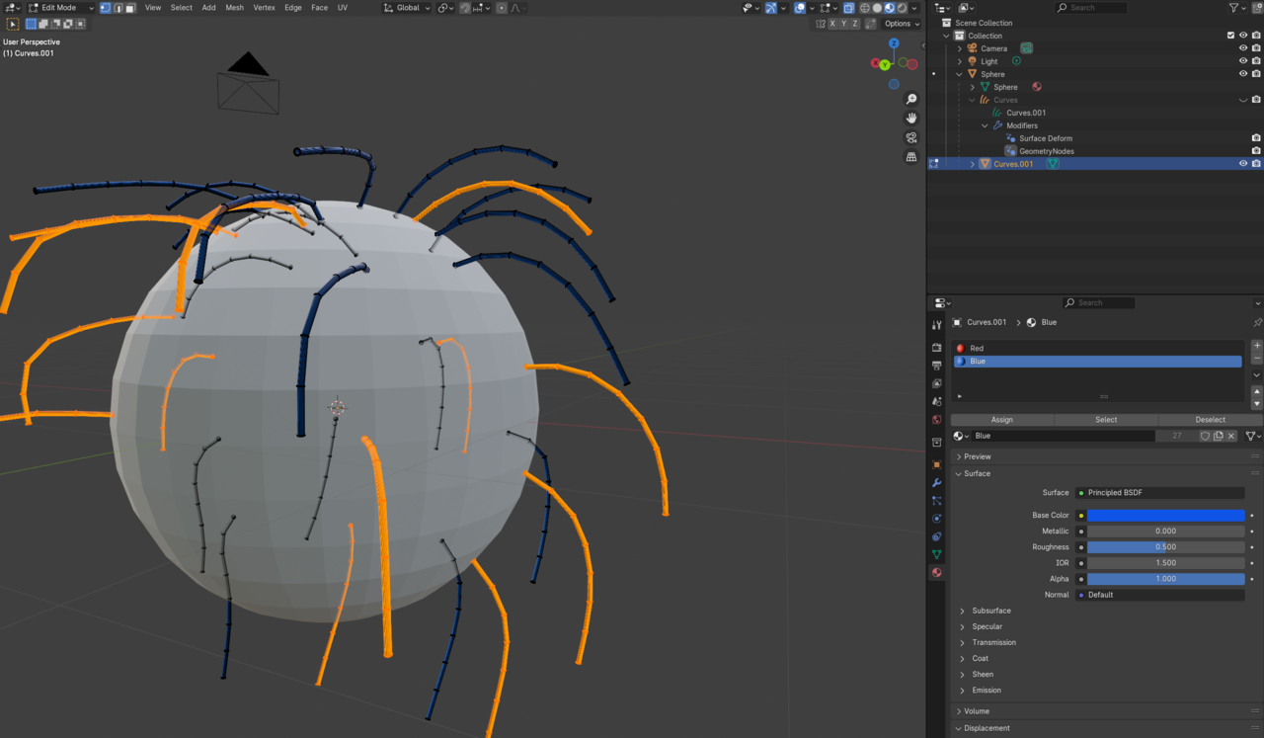Viewport: 1264px width, 738px height.
Task: Expand the Preview panel
Action: (x=978, y=456)
